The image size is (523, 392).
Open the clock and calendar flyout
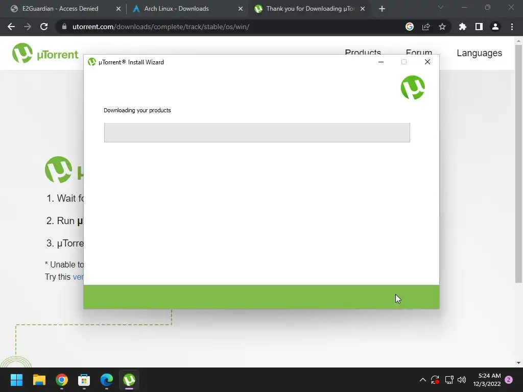(x=487, y=380)
